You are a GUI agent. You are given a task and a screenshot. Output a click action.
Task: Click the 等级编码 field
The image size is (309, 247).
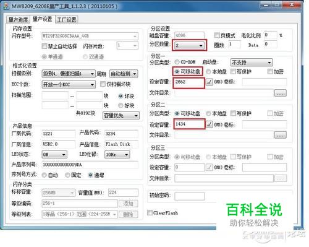coord(80,204)
